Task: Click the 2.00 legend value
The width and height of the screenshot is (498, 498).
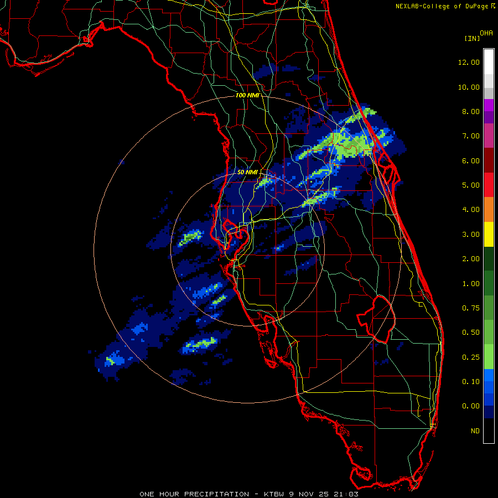Action: pyautogui.click(x=471, y=259)
